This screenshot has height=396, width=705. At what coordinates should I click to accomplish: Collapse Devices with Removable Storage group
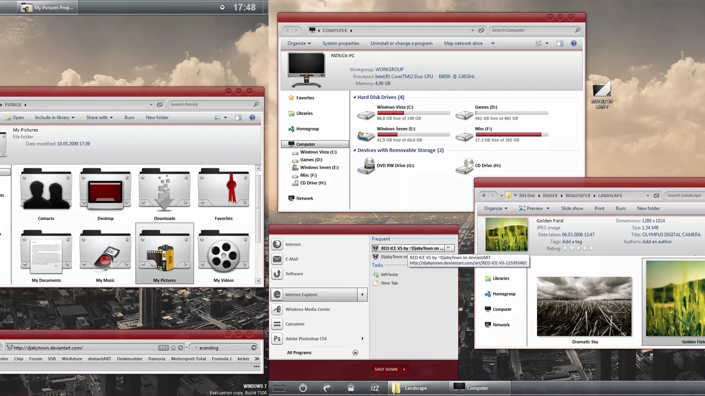point(354,150)
